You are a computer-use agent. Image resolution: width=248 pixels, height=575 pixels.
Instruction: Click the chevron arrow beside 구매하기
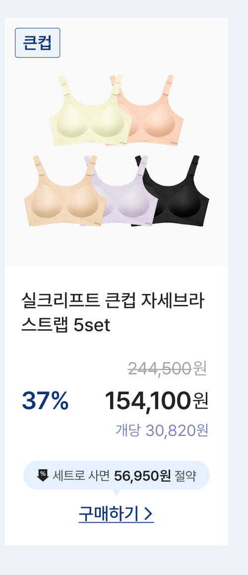coord(148,514)
